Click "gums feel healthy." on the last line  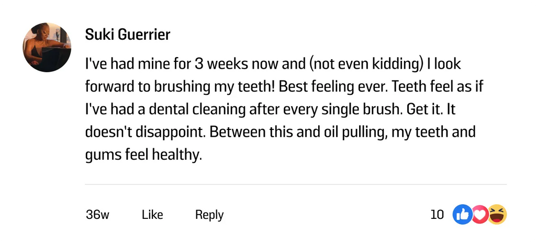pos(143,155)
